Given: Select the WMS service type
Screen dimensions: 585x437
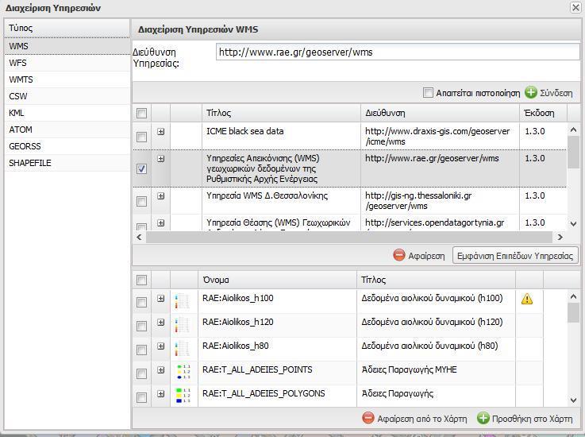Looking at the screenshot, I should (67, 46).
